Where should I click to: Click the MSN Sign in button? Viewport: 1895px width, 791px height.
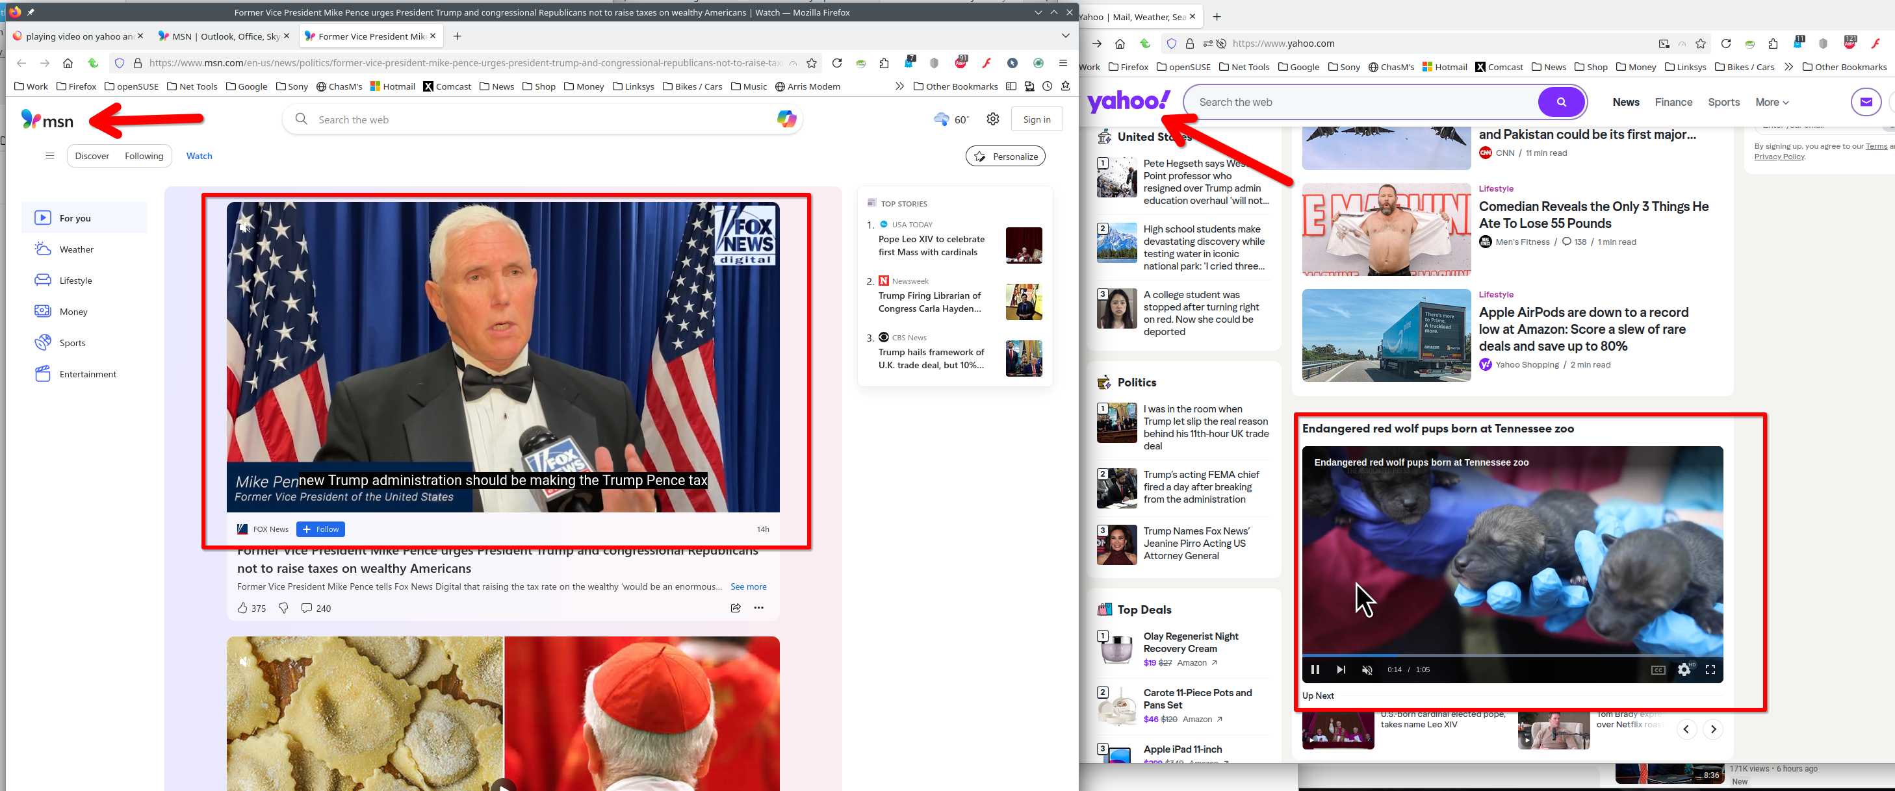click(1037, 119)
